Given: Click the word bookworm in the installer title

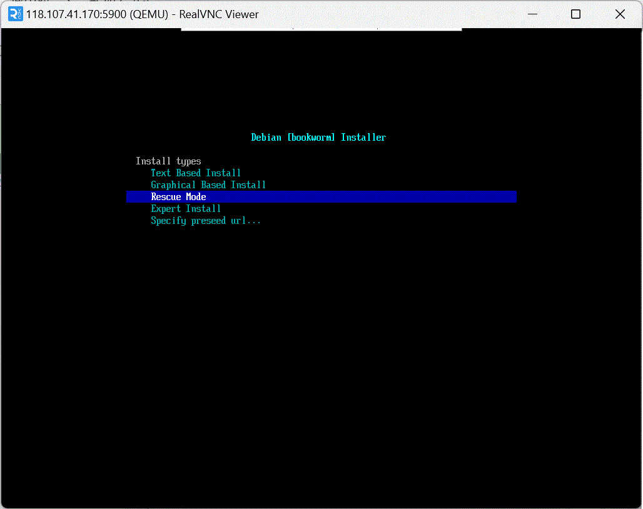Looking at the screenshot, I should (x=311, y=138).
